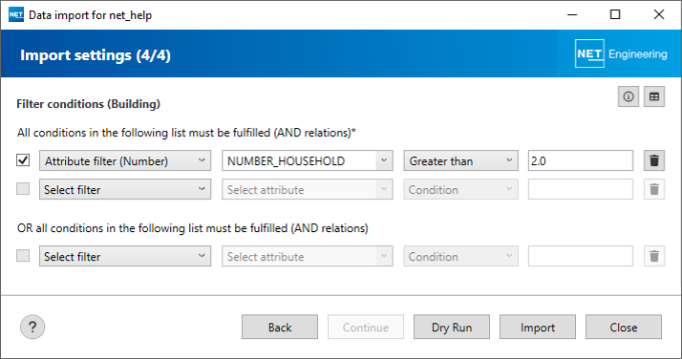Screen dimensions: 682x359
Task: Click trash icon in the OR filter row
Action: point(654,256)
